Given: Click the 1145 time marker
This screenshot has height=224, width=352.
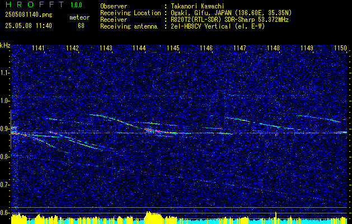Looking at the screenshot, I should (x=173, y=48).
